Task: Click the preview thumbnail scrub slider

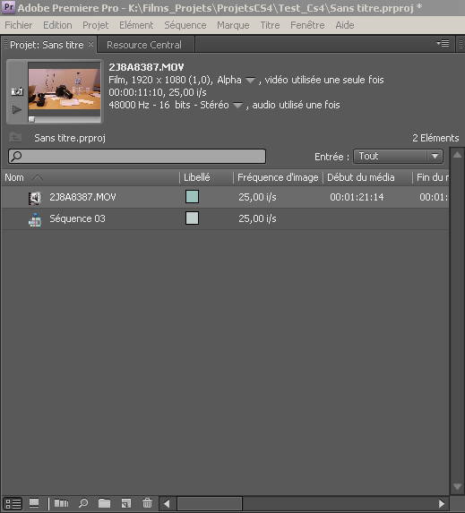Action: point(31,119)
